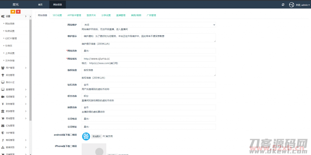Click the refresh icon in top bar

coord(283,5)
